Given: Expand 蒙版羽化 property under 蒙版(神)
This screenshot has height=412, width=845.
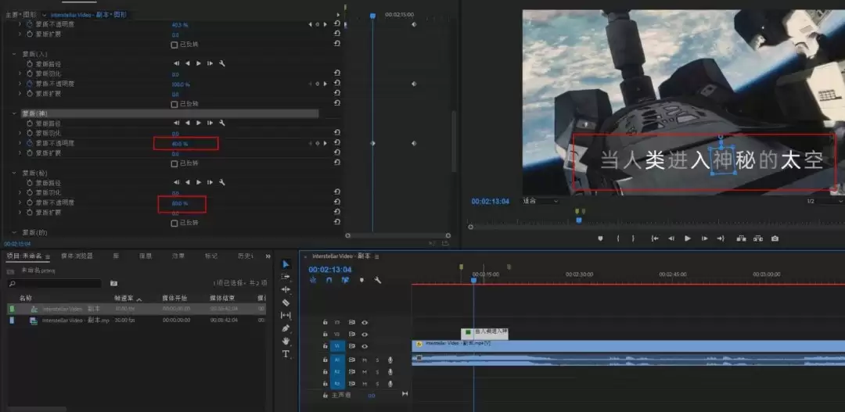Looking at the screenshot, I should coord(20,134).
